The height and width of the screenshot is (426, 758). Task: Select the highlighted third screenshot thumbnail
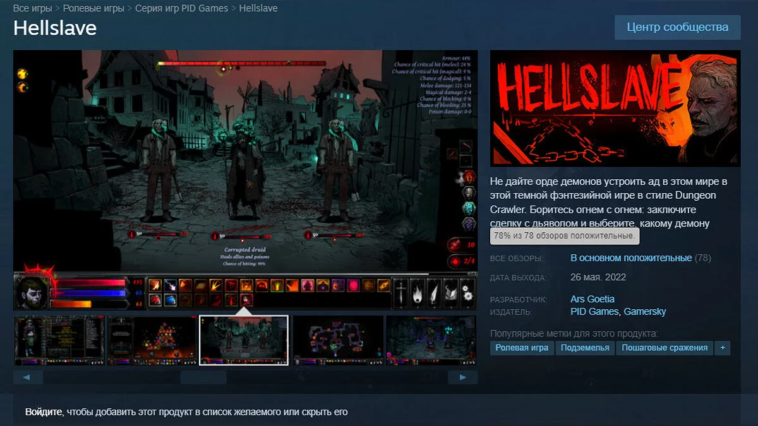[244, 340]
